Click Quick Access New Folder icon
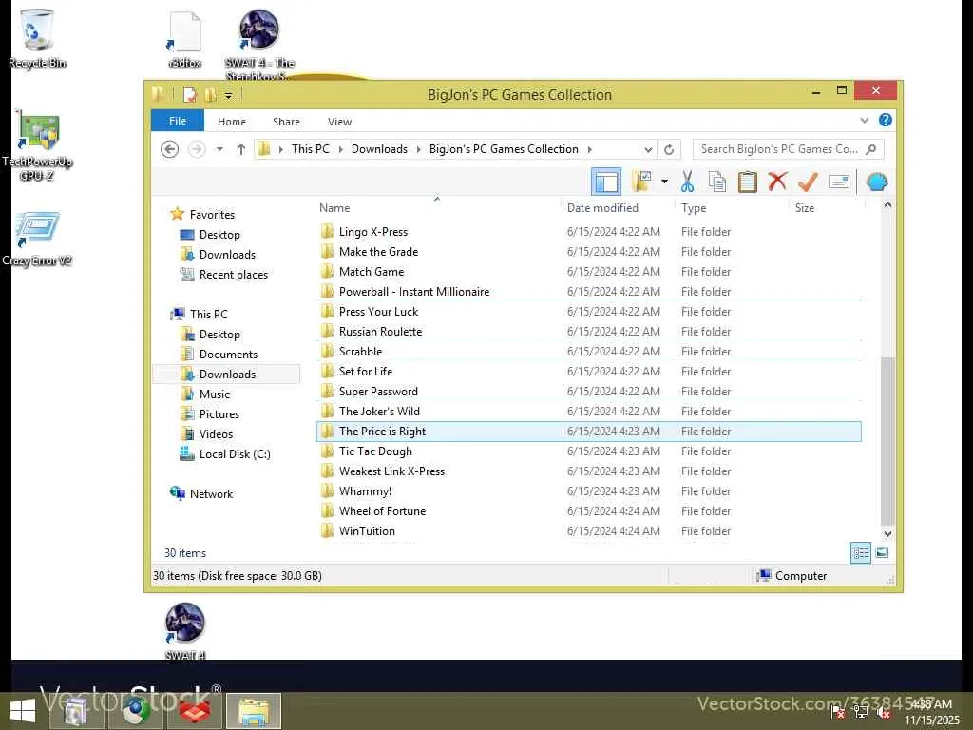973x730 pixels. (x=210, y=95)
